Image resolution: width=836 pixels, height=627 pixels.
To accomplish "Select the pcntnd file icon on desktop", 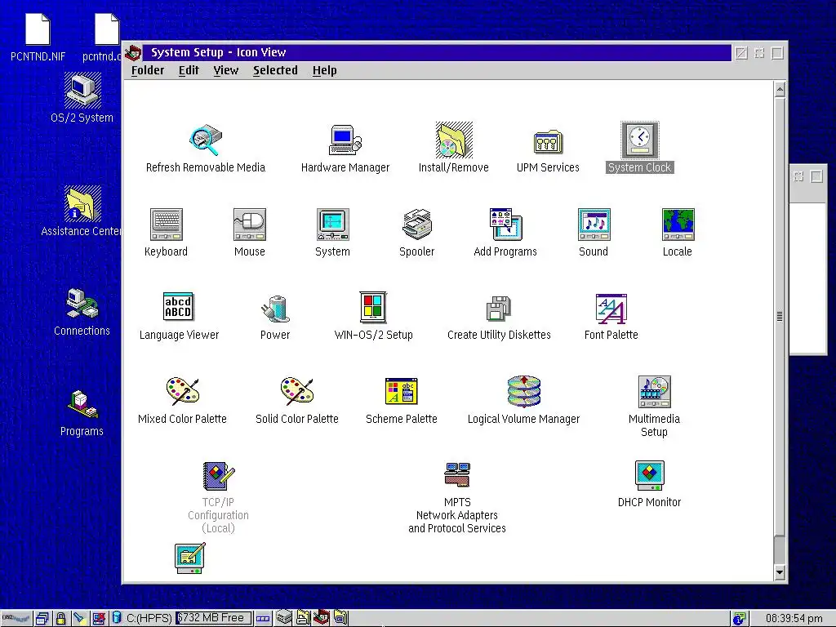I will 107,30.
